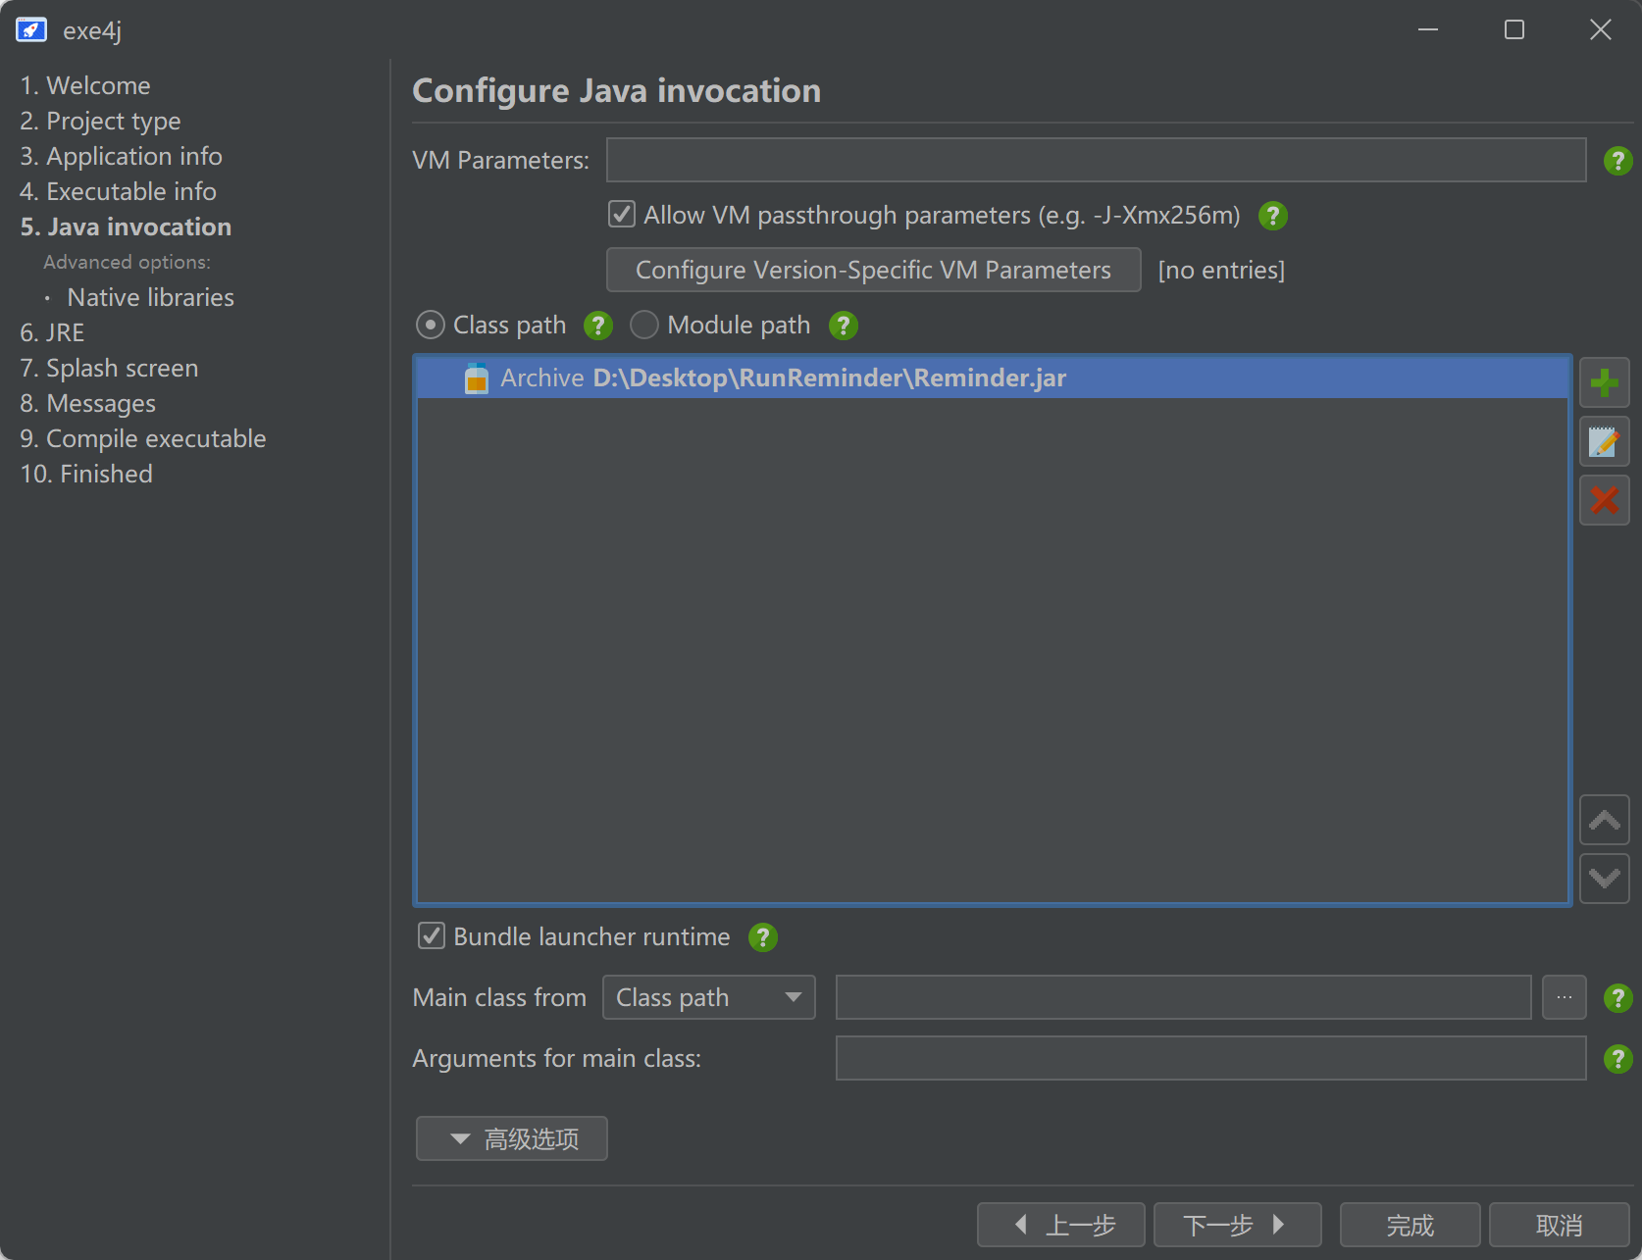Click the 下一步 next button

click(x=1236, y=1225)
